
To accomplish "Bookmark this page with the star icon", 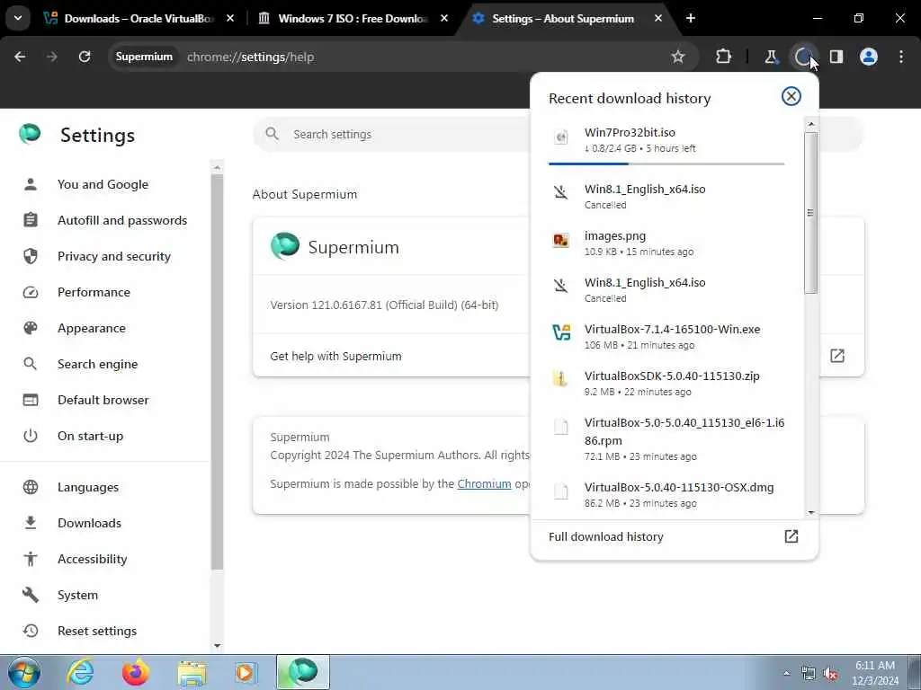I will point(678,57).
